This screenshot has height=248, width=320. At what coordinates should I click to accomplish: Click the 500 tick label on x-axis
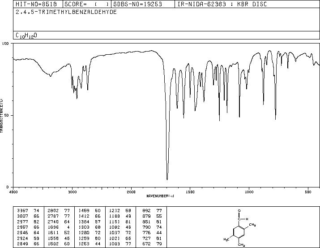coord(308,192)
